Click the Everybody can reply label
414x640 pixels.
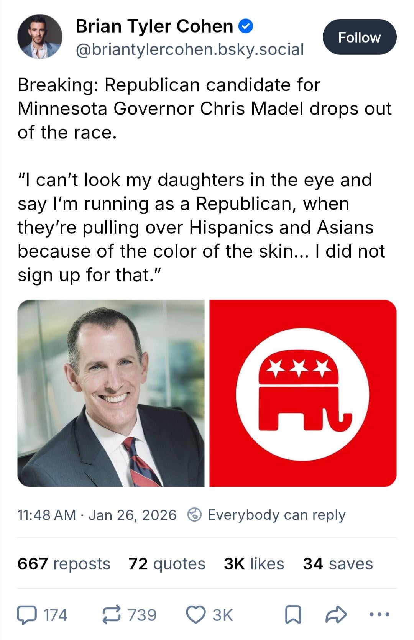[x=276, y=515]
